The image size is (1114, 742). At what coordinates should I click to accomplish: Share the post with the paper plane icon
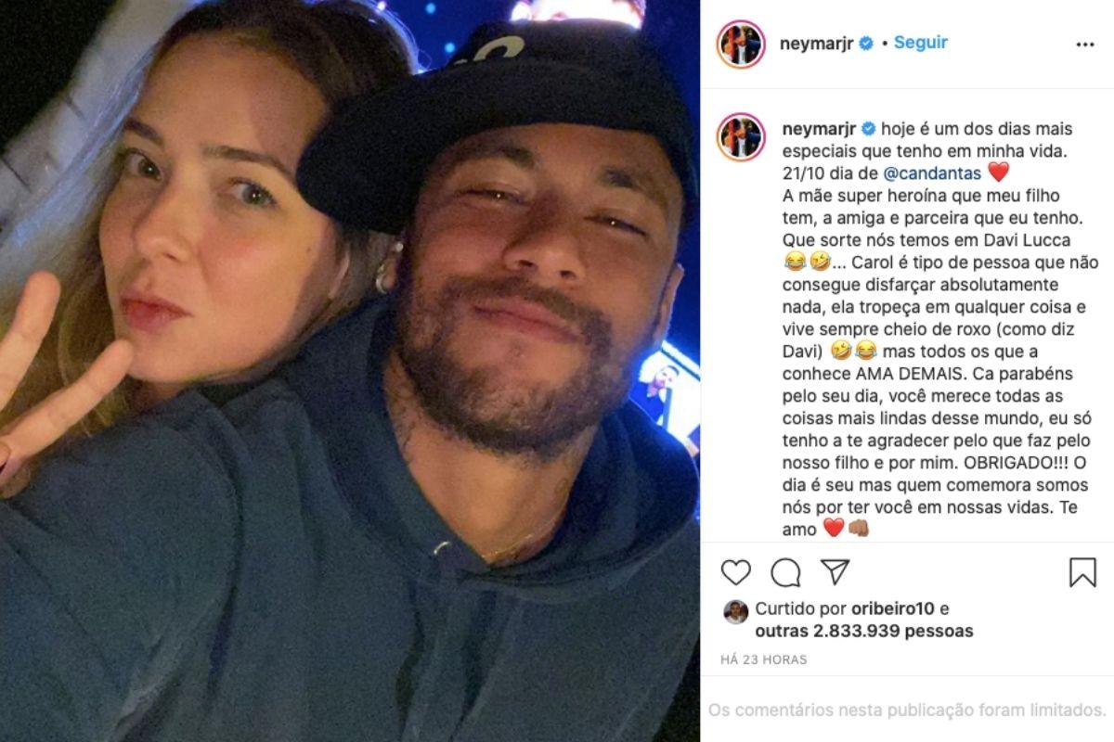pyautogui.click(x=835, y=571)
